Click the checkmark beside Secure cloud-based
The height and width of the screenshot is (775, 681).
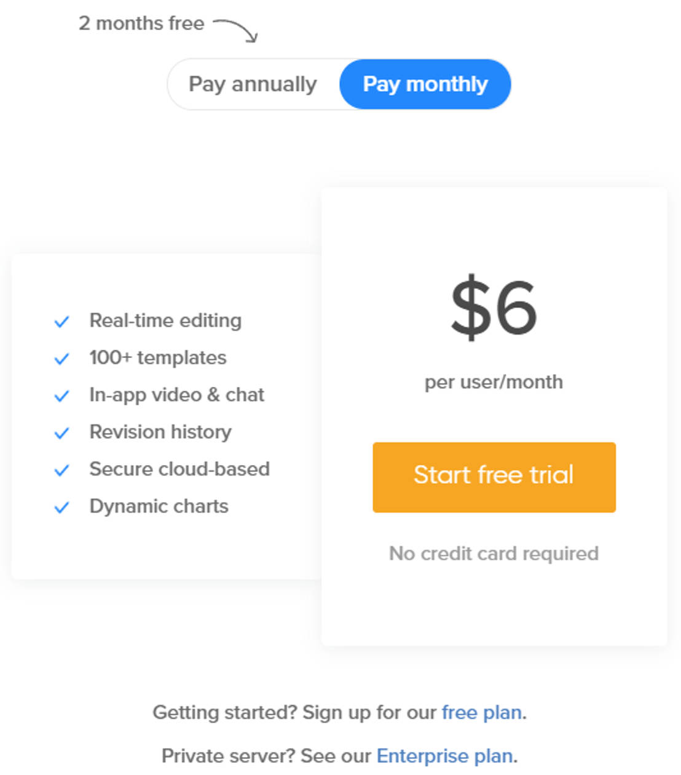tap(61, 470)
